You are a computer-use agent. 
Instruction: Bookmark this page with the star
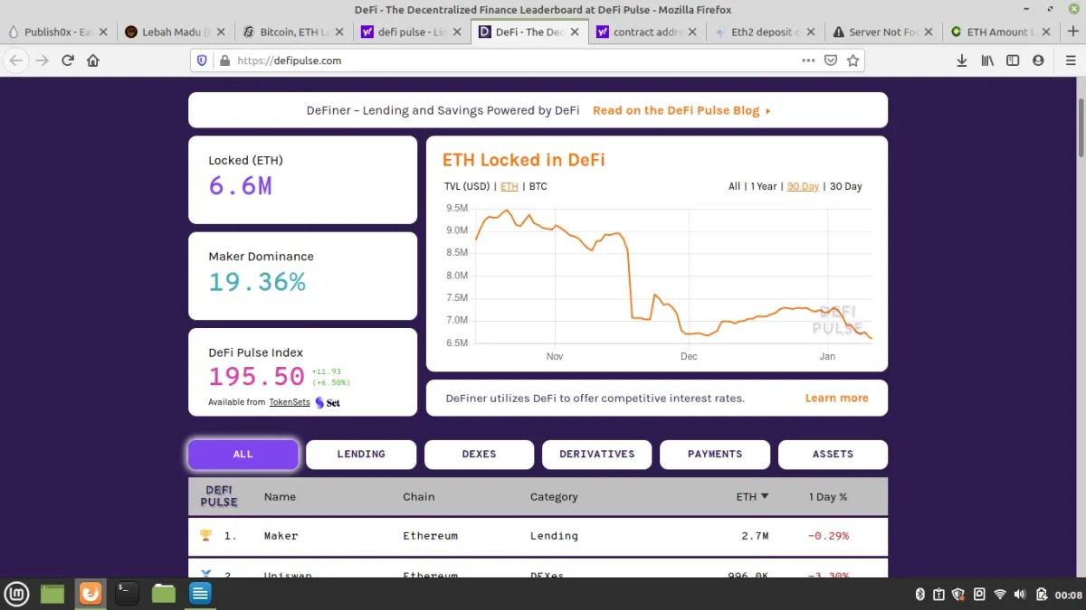(853, 61)
